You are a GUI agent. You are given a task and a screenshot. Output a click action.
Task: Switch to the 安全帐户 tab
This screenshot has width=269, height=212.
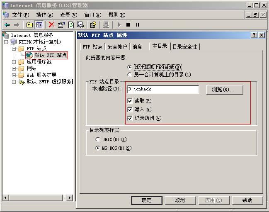point(117,47)
